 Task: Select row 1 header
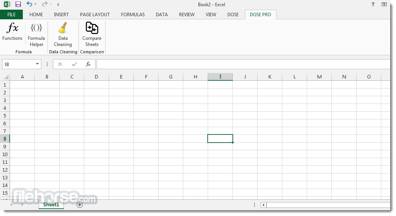(5, 85)
